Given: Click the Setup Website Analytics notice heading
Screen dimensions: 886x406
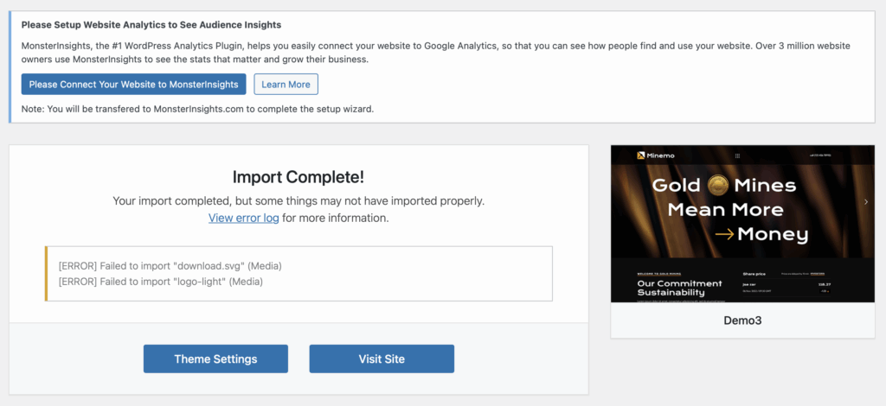Looking at the screenshot, I should pos(151,25).
